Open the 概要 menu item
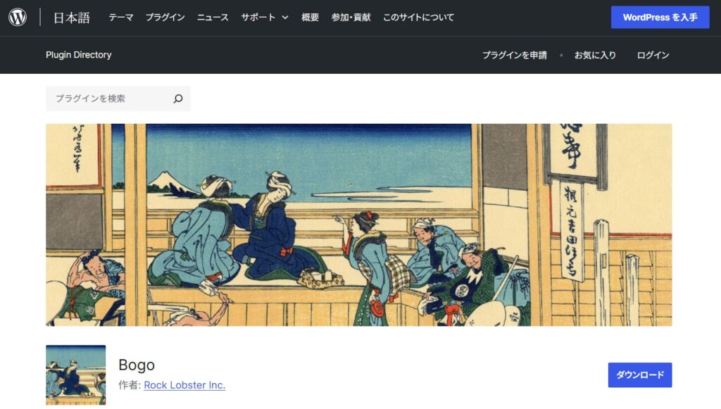This screenshot has width=721, height=409. pos(310,18)
